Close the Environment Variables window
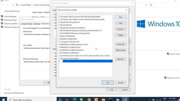This screenshot has height=101, width=180. pos(132,3)
